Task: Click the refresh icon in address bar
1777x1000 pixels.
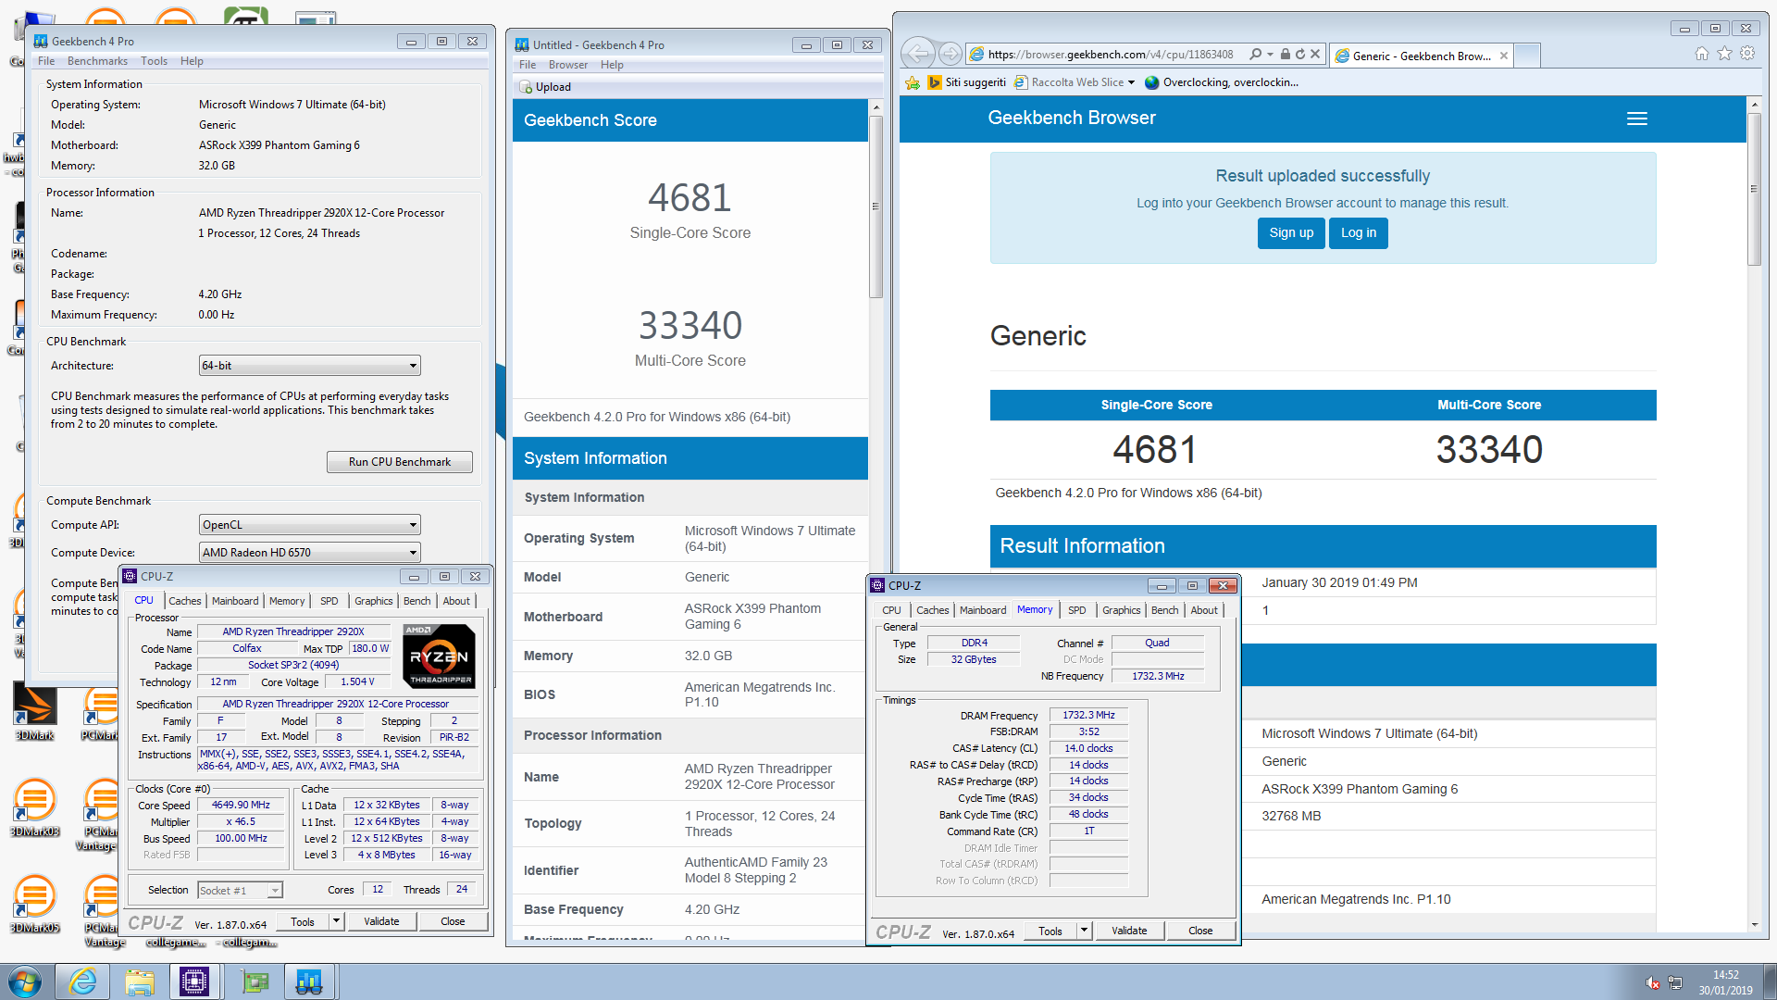Action: pyautogui.click(x=1300, y=55)
